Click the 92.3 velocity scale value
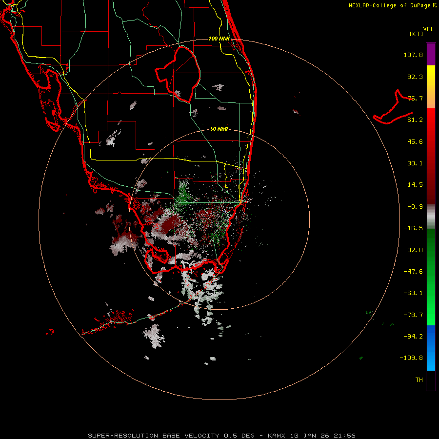The height and width of the screenshot is (439, 439). click(x=415, y=77)
